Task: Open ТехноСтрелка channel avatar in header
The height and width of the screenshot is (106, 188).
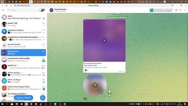Action: (x=51, y=10)
